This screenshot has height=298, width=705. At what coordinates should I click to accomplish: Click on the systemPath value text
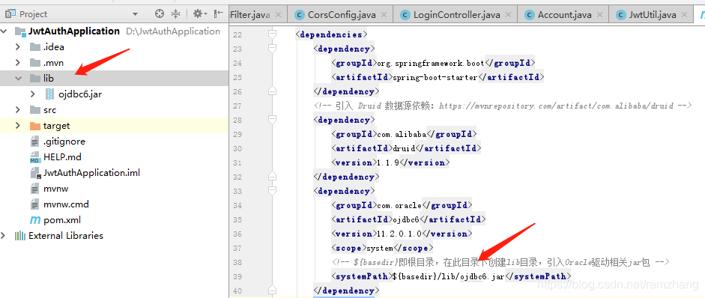[448, 276]
